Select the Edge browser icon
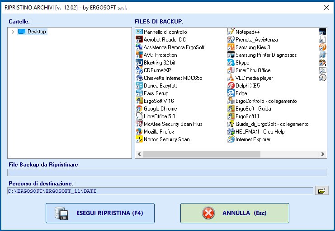335x231 pixels. 231,93
